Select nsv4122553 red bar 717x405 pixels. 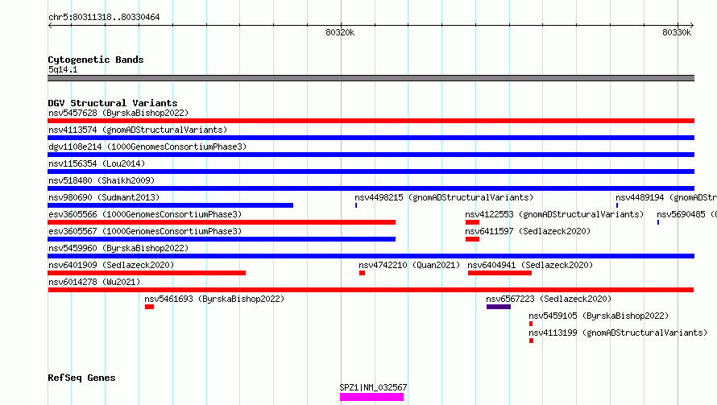coord(472,222)
